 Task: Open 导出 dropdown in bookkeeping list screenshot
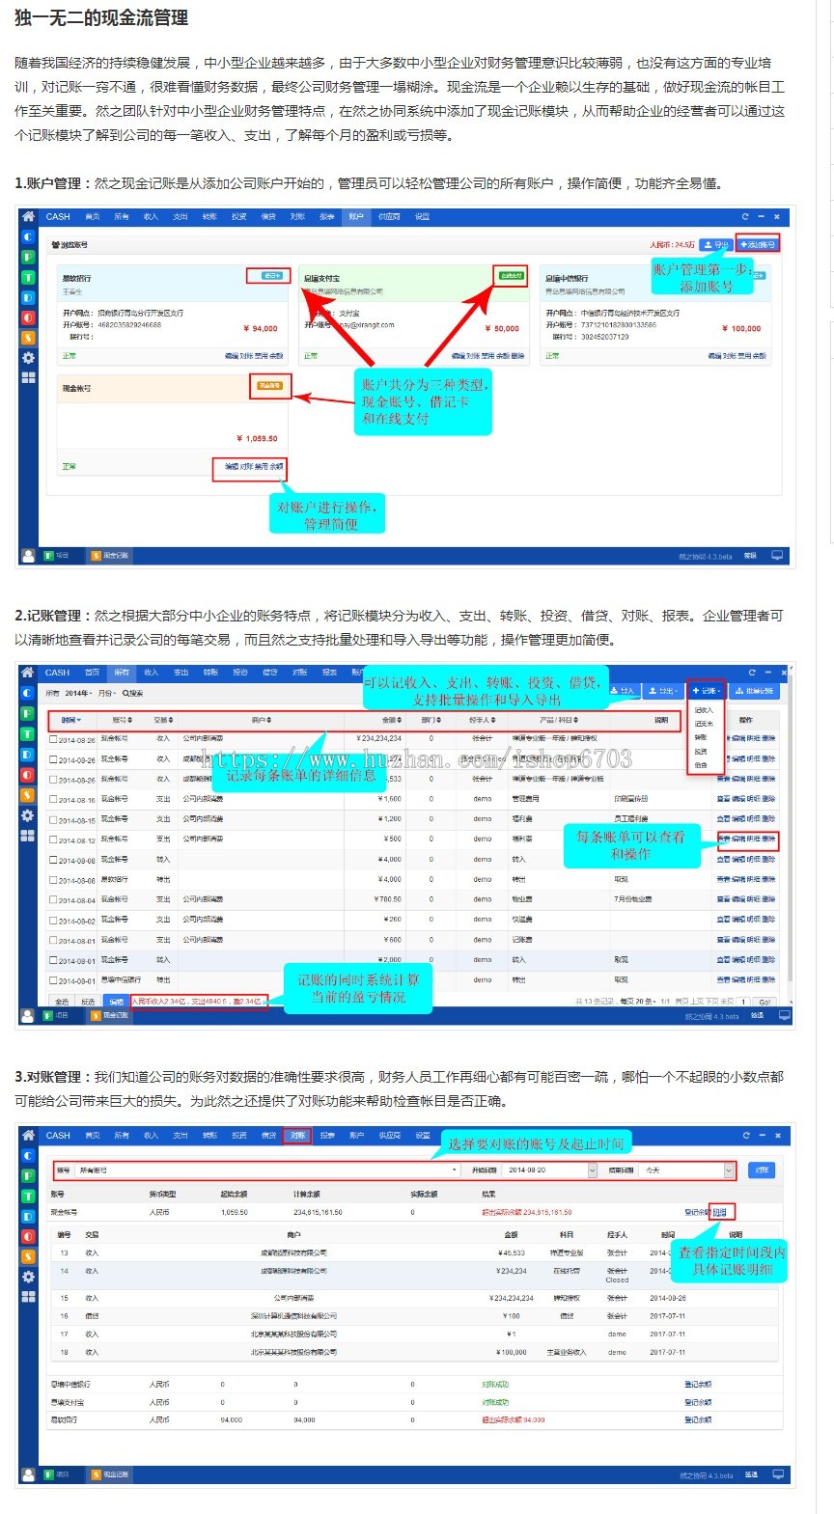pos(663,691)
